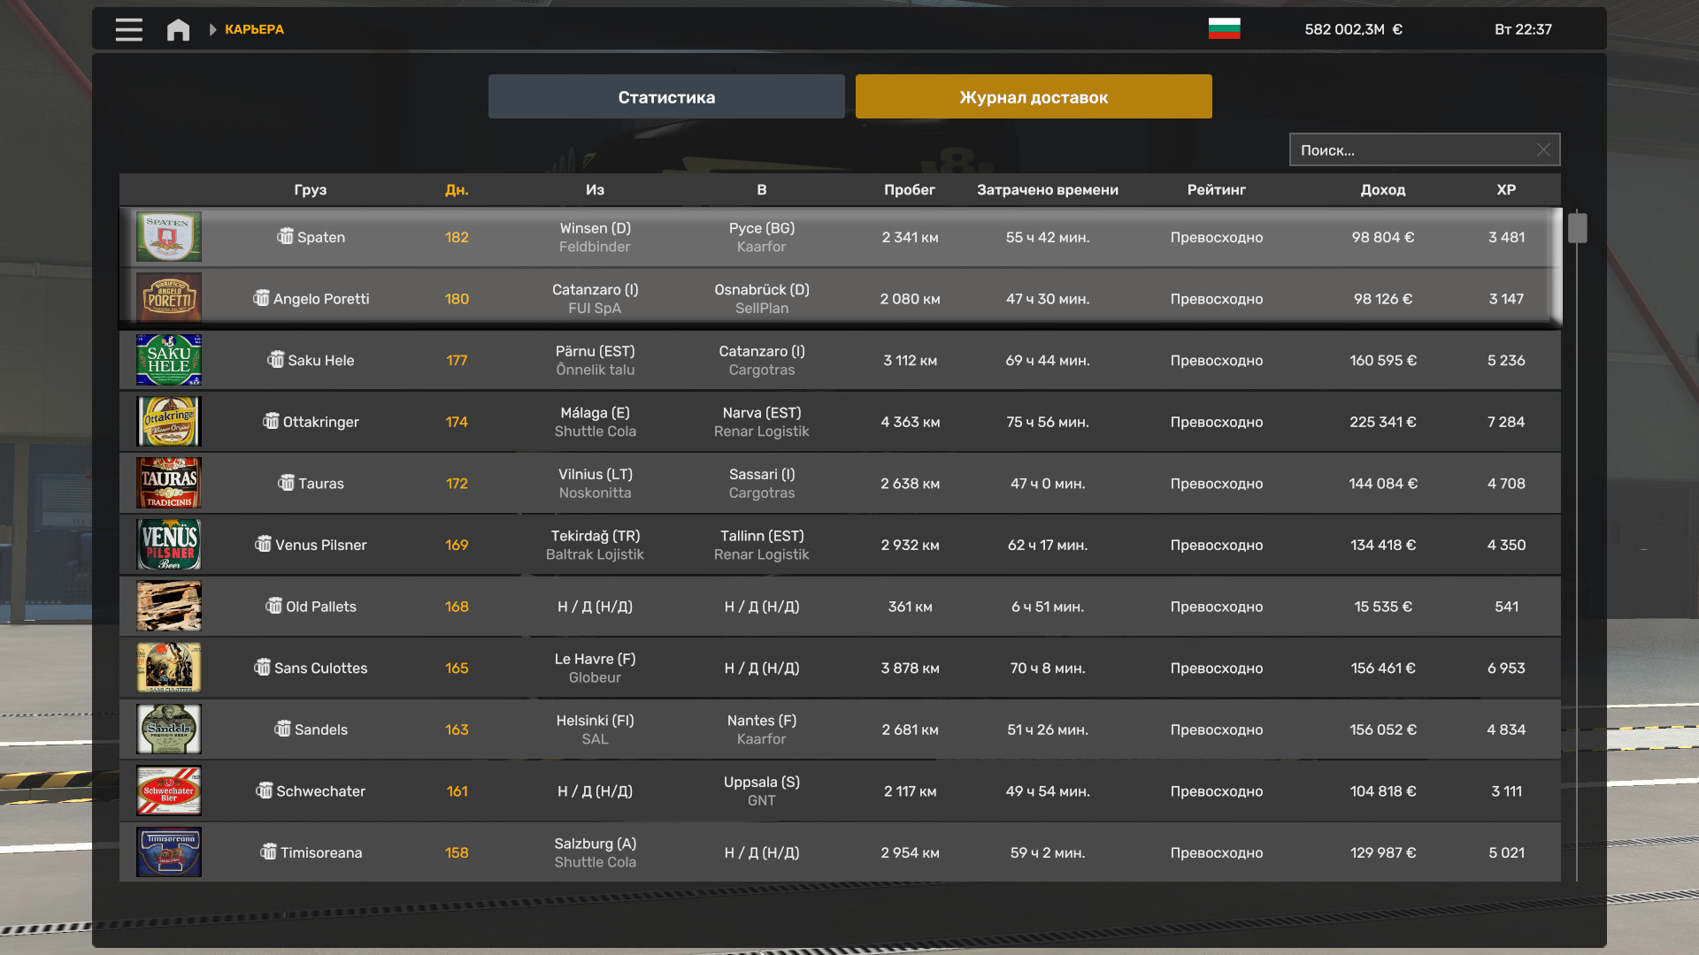This screenshot has height=955, width=1699.
Task: Open Angelo Poretti cargo logo thumbnail
Action: (x=169, y=298)
